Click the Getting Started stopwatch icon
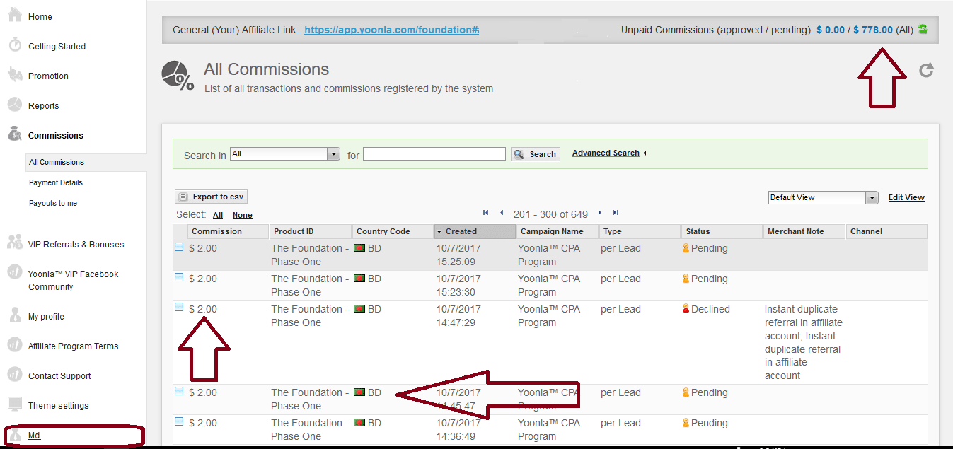 14,45
